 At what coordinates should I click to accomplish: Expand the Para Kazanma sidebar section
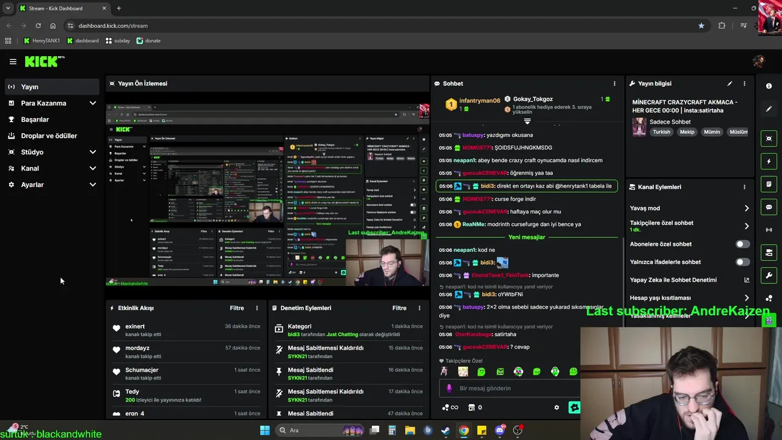point(52,103)
